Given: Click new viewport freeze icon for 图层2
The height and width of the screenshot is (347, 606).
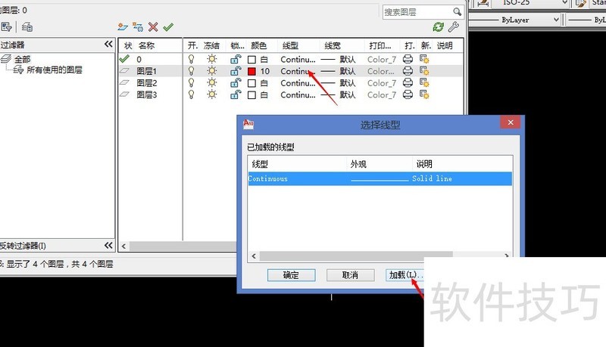Looking at the screenshot, I should coord(424,83).
